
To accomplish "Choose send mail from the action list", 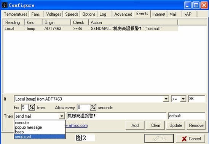I will pyautogui.click(x=40, y=136).
